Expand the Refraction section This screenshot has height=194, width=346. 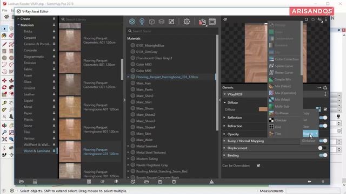[224, 126]
